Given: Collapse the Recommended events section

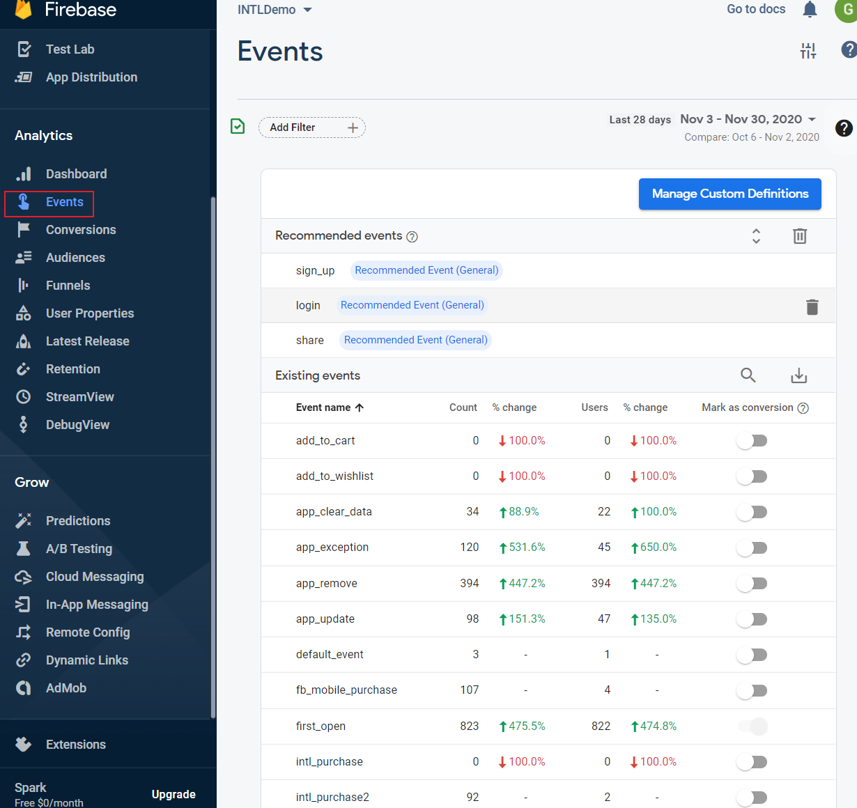Looking at the screenshot, I should pos(755,236).
